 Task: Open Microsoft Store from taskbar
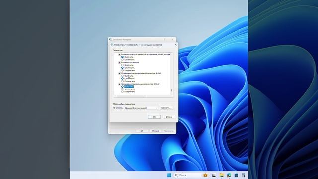(x=237, y=175)
